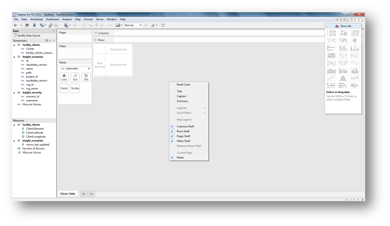Click the Columns shelf drop area
This screenshot has width=390, height=226.
(220, 33)
